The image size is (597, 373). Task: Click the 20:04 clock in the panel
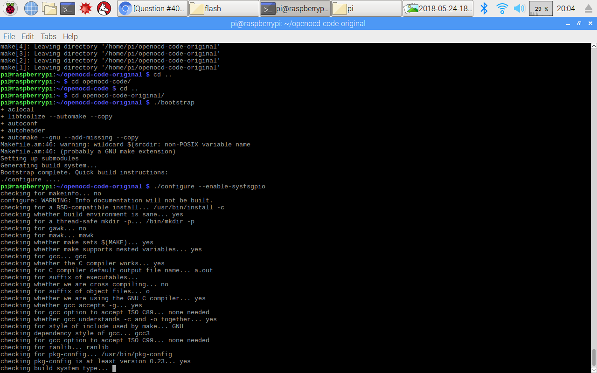point(566,8)
